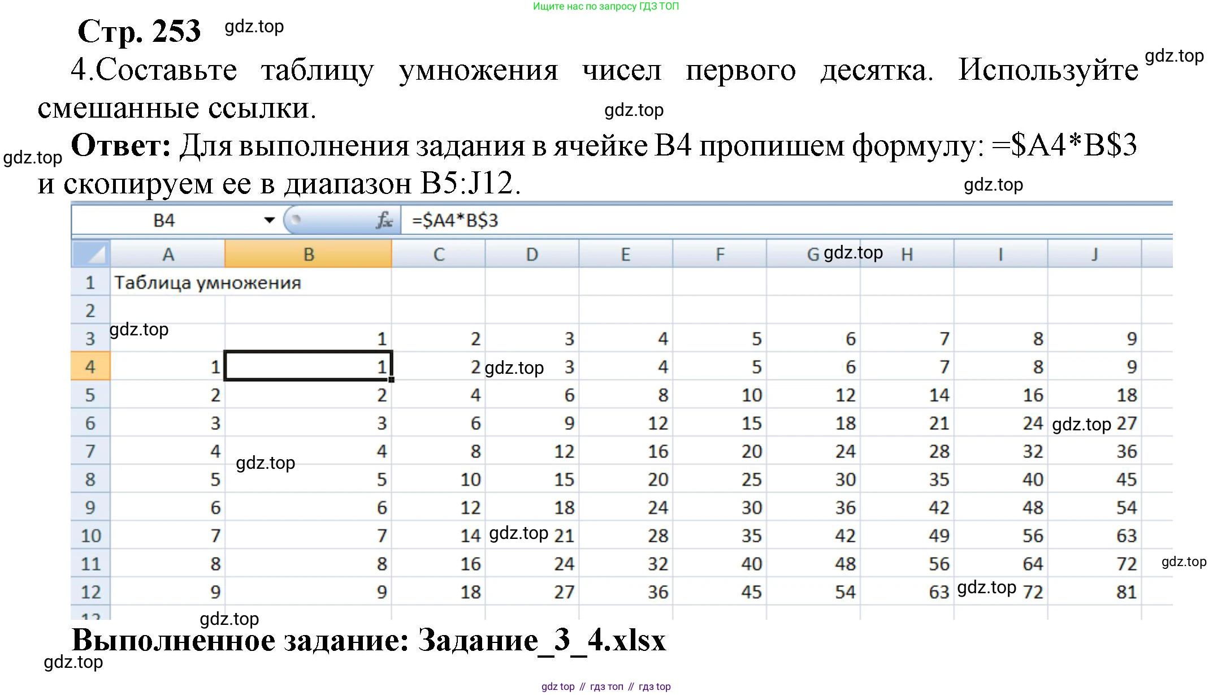Click cell D8 with value 15

click(532, 479)
